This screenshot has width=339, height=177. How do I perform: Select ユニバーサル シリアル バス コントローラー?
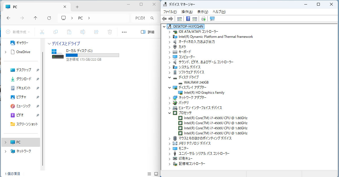point(204,154)
